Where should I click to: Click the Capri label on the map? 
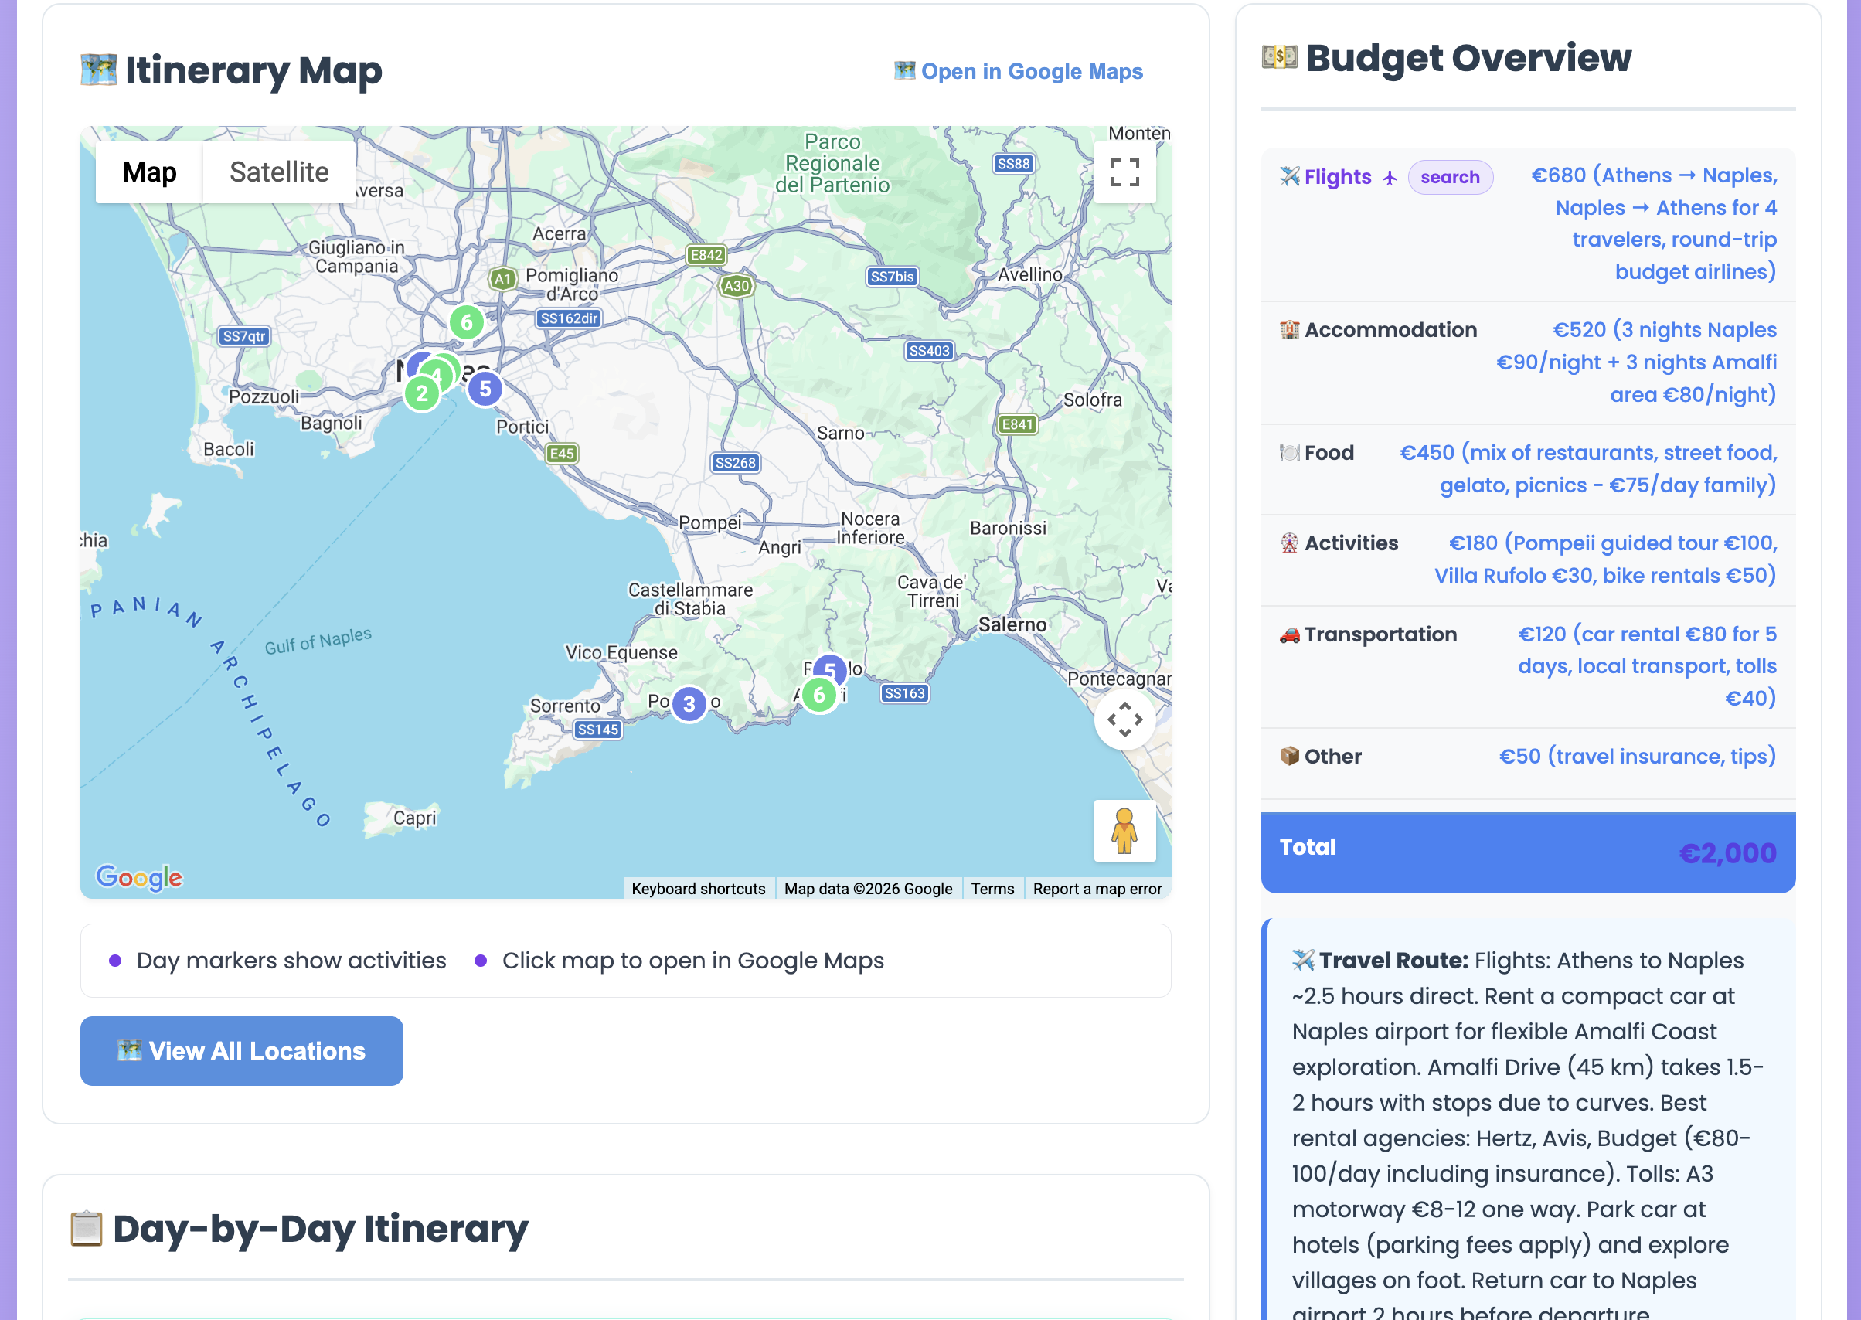click(x=414, y=818)
